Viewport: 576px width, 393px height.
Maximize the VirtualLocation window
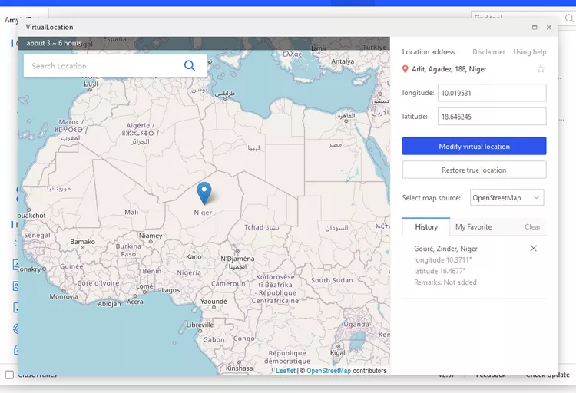535,27
